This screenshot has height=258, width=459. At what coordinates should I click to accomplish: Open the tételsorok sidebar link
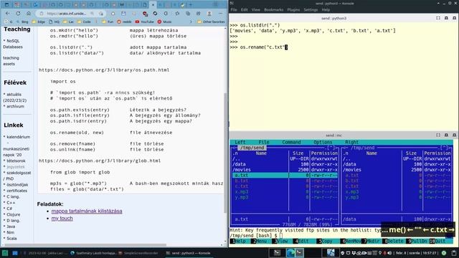[x=16, y=161]
